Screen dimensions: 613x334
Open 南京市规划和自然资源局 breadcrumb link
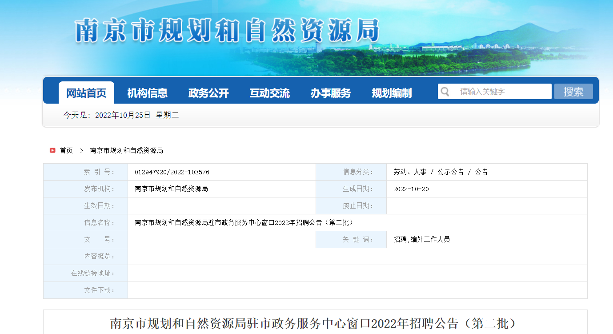pos(127,150)
